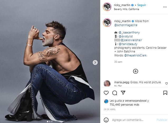This screenshot has width=168, height=123.
Task: Like maria.pegg's comment with the small heart
Action: [x=166, y=83]
